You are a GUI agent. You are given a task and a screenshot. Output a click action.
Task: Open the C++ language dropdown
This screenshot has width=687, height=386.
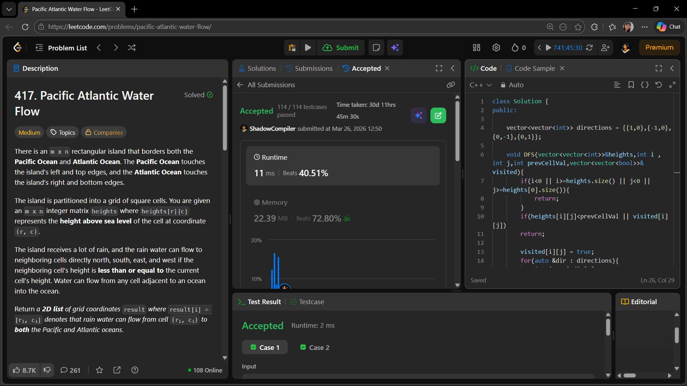click(x=481, y=85)
